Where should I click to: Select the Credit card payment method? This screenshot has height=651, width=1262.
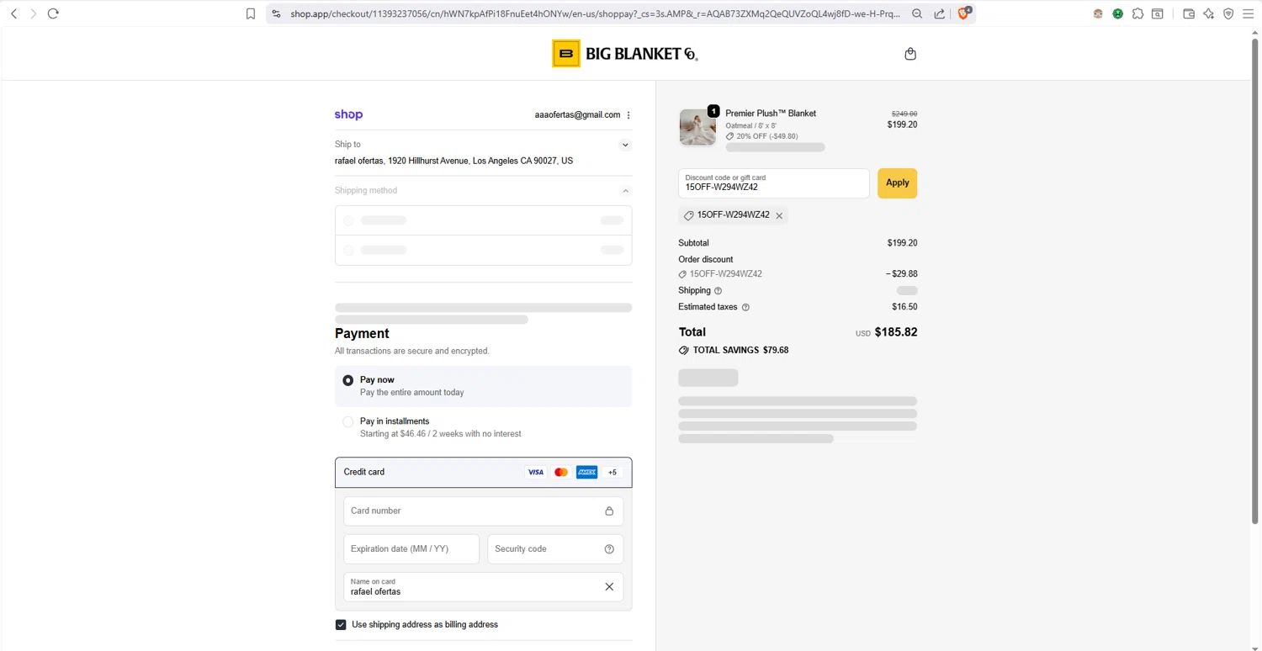483,473
